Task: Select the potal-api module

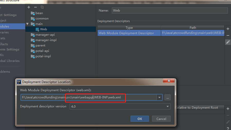Action: tap(42, 51)
